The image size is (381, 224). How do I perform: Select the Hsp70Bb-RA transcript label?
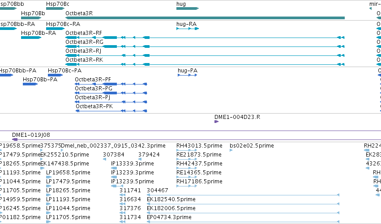(x=39, y=33)
